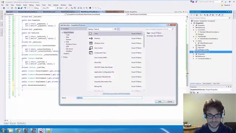This screenshot has width=236, height=133.
Task: Toggle Preview Selected Items in Solution Explorer
Action: 222,15
